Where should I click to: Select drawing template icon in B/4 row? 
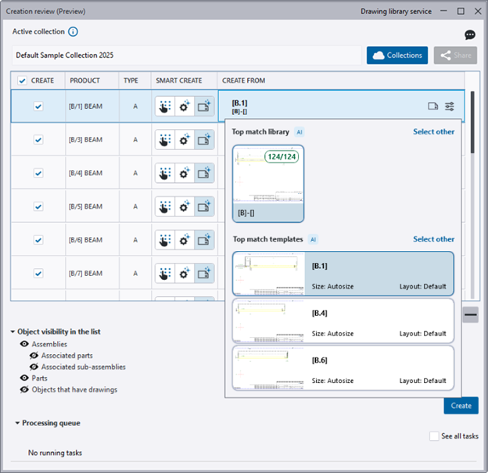pos(204,173)
